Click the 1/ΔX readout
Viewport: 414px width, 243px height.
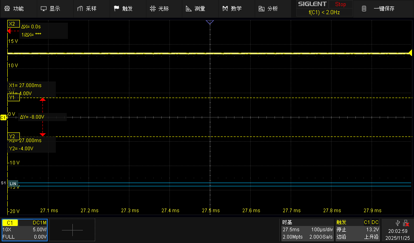31,35
